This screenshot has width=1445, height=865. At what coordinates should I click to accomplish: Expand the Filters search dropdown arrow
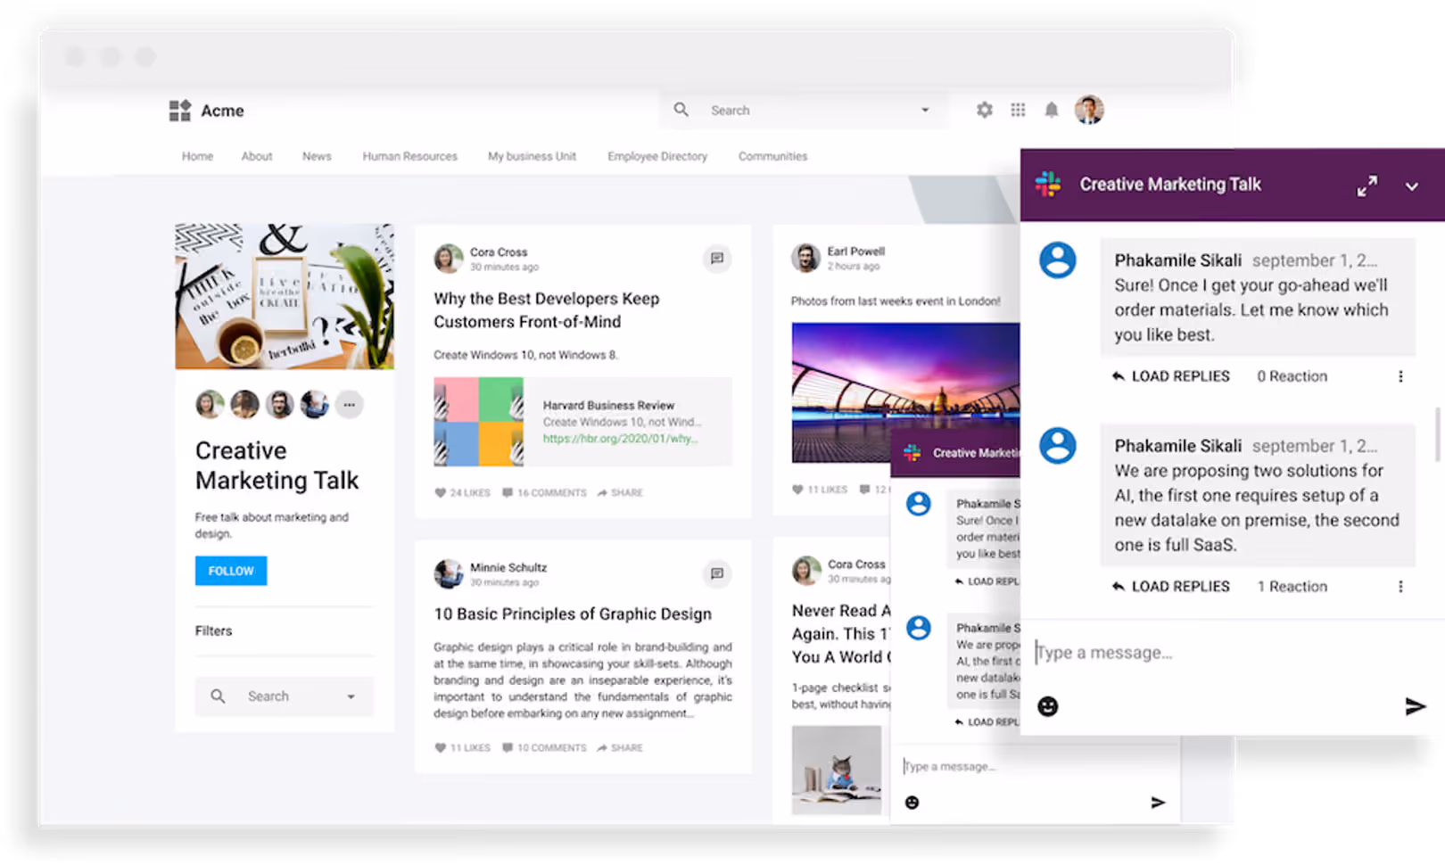[x=351, y=696]
